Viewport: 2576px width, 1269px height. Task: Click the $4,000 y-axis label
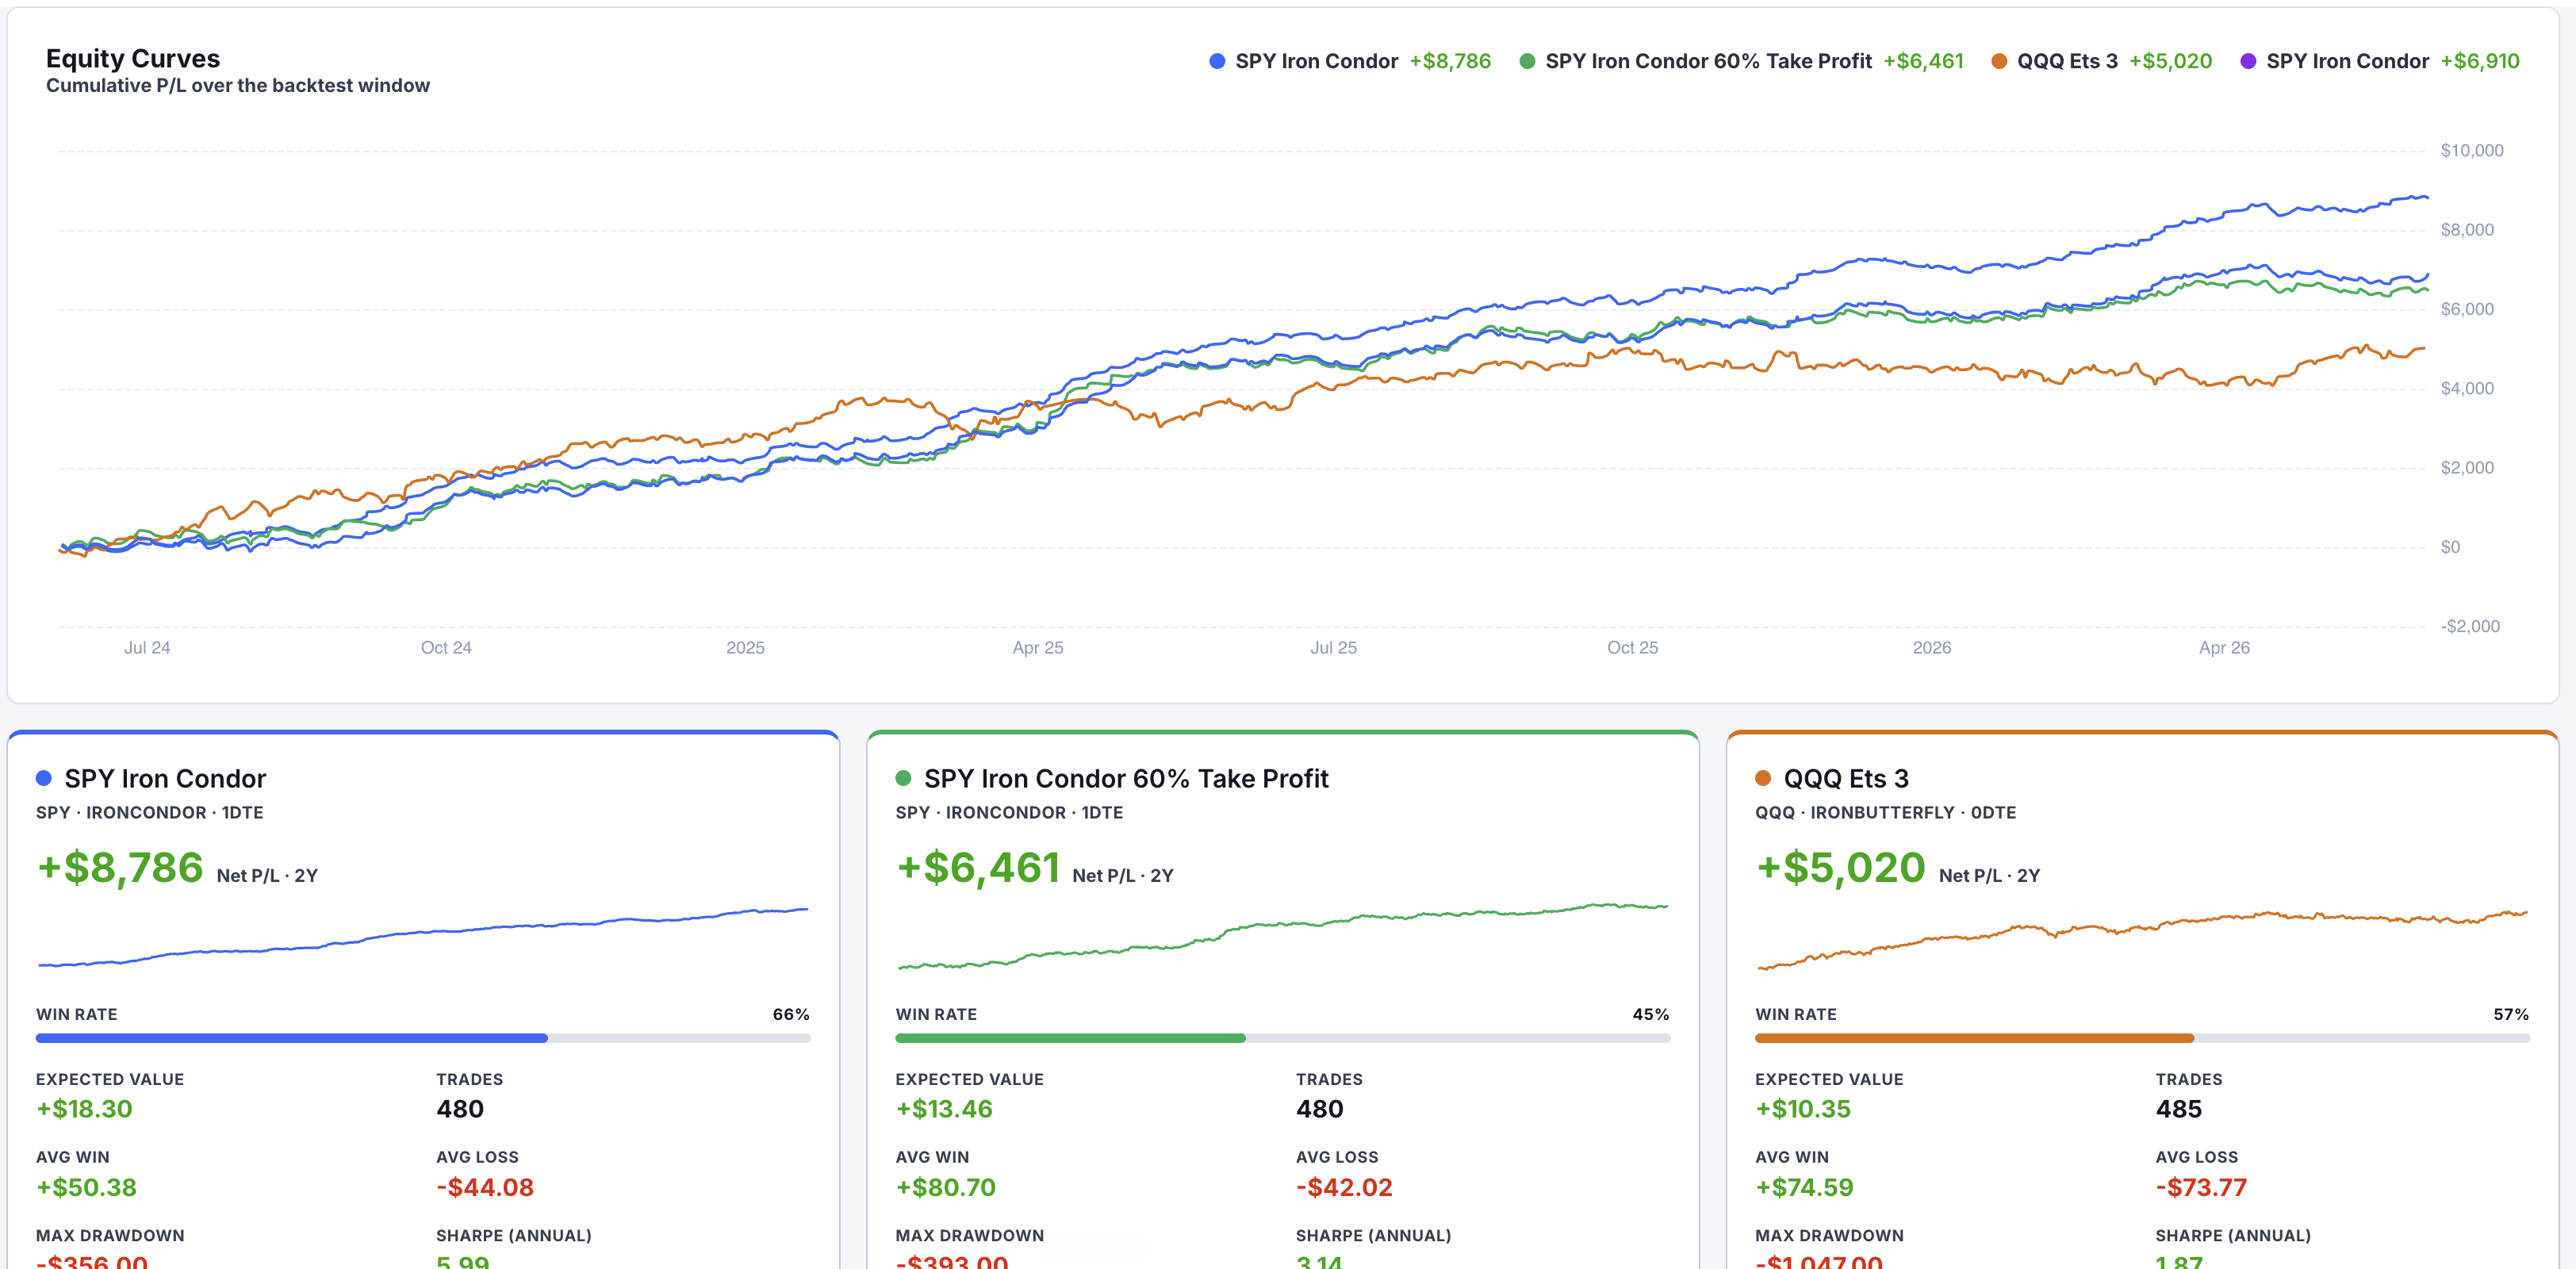(2467, 388)
